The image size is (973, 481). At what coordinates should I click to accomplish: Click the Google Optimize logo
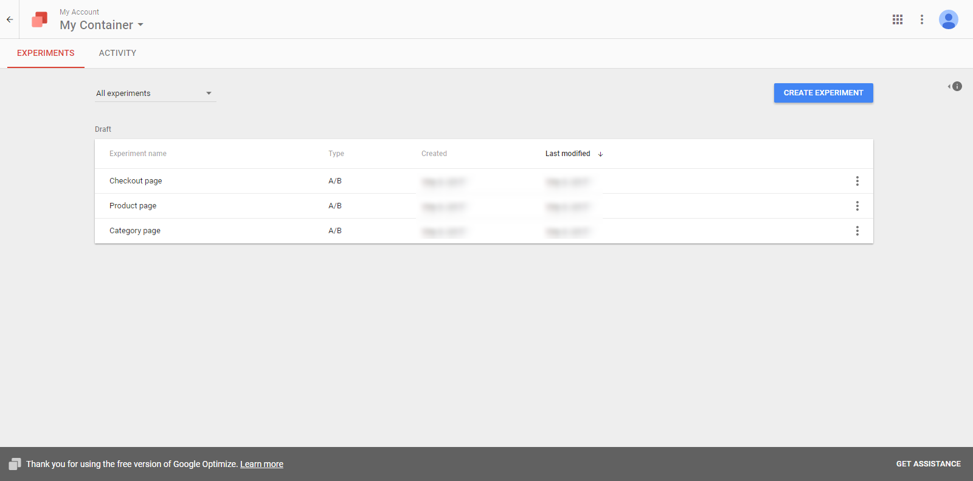[x=40, y=19]
